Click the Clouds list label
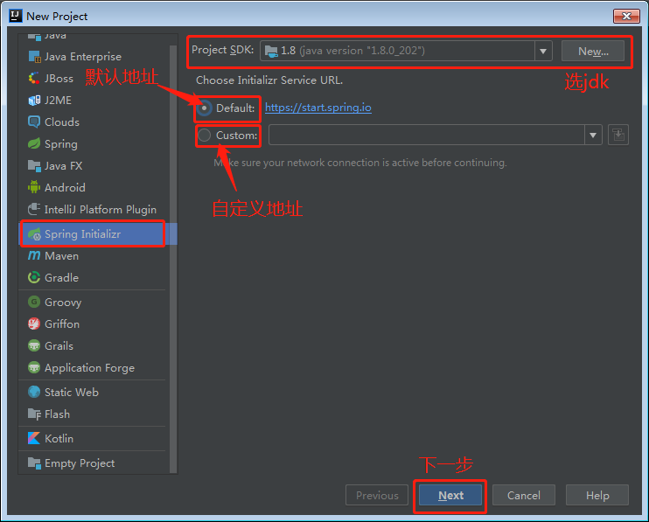Image resolution: width=649 pixels, height=522 pixels. pos(62,122)
